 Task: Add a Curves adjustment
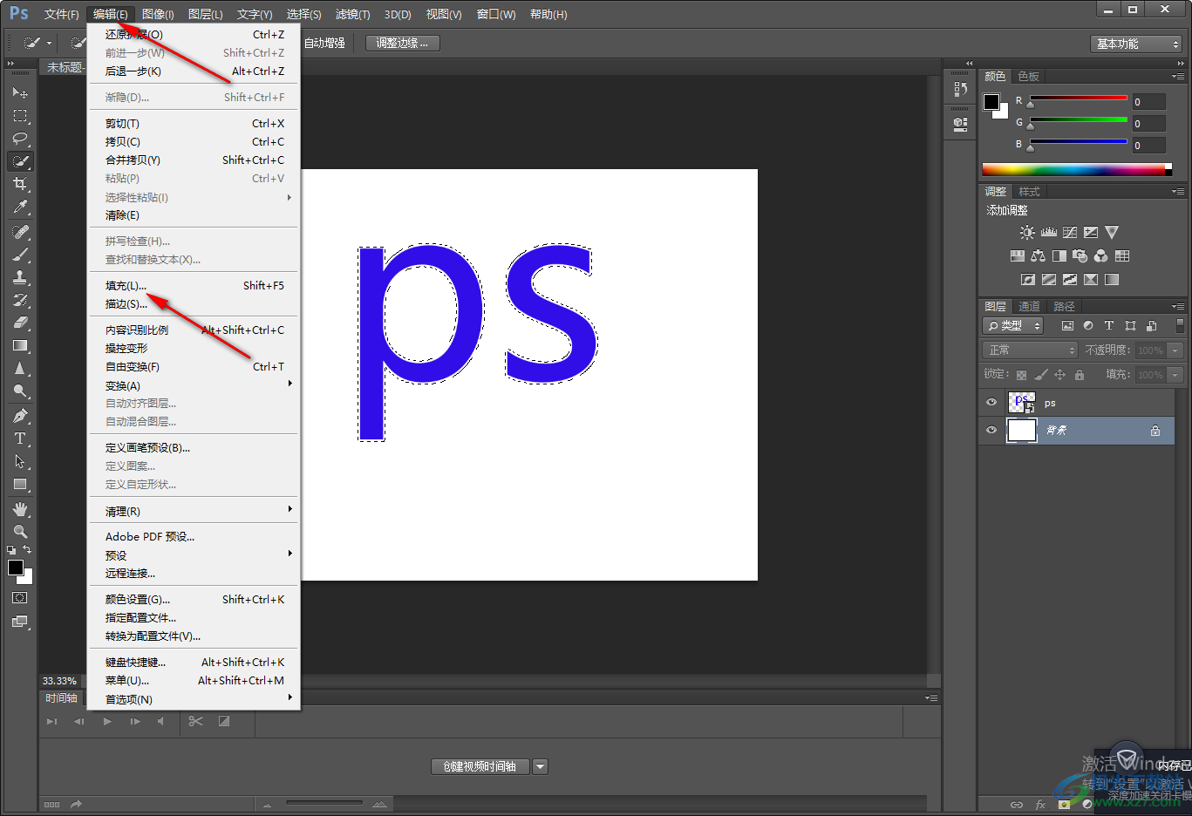coord(1070,233)
